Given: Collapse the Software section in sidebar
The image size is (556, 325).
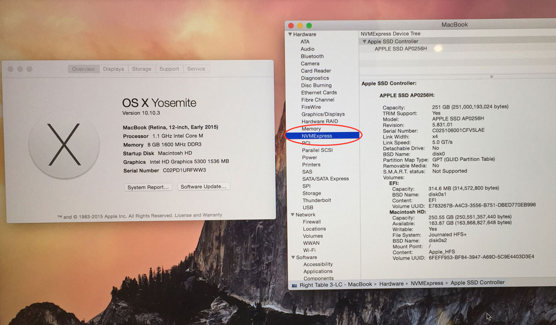Looking at the screenshot, I should tap(293, 257).
